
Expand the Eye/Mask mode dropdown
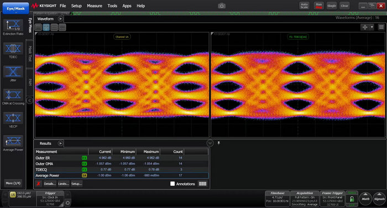click(15, 9)
